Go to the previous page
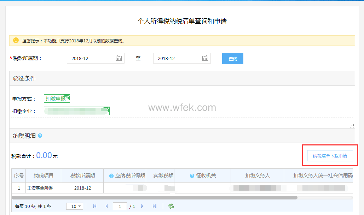This screenshot has height=215, width=364. 106,206
